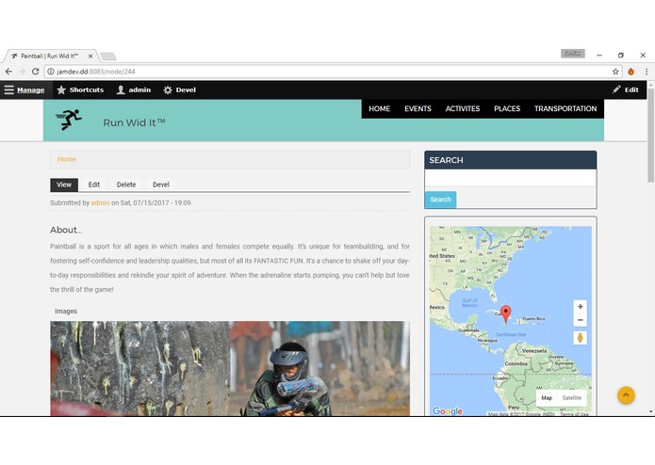
Task: Open the admin author link
Action: (x=100, y=203)
